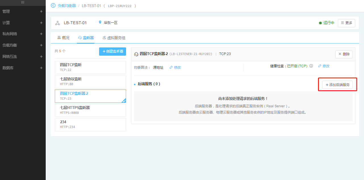Click the location pin icon by 华东一区
The image size is (364, 180).
pyautogui.click(x=100, y=22)
